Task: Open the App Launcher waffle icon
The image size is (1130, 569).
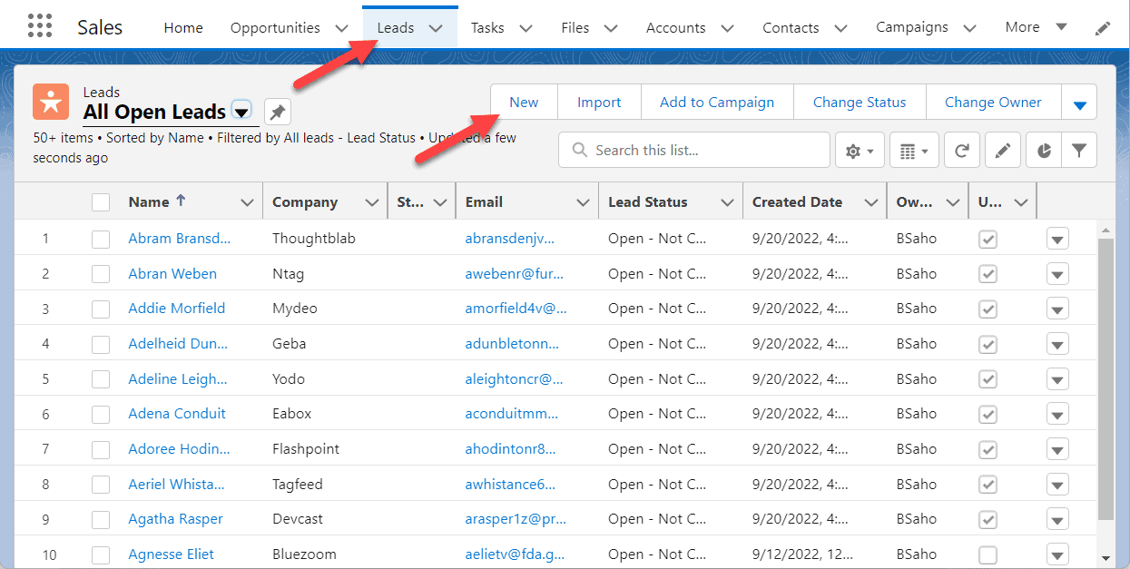Action: point(39,25)
